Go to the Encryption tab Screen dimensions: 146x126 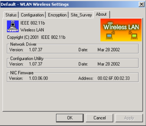(x=57, y=15)
